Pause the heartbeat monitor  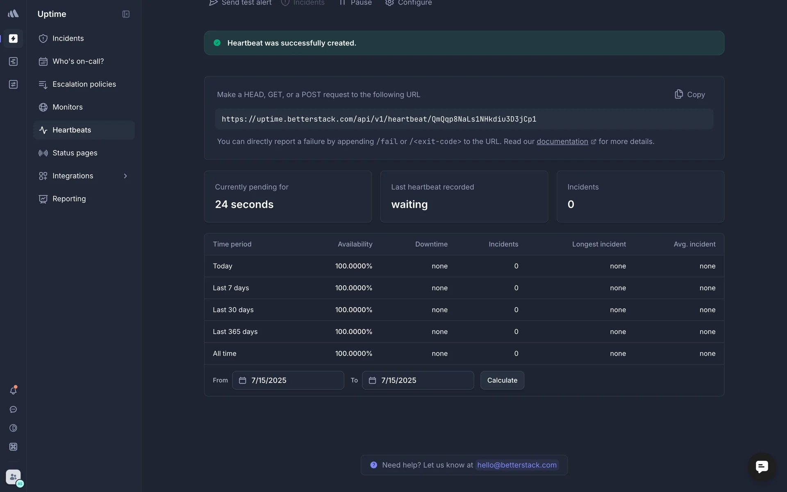[356, 3]
